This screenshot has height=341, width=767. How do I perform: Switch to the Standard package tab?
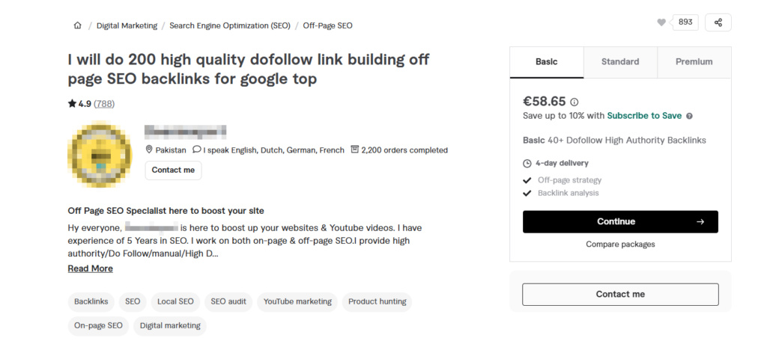pyautogui.click(x=620, y=62)
